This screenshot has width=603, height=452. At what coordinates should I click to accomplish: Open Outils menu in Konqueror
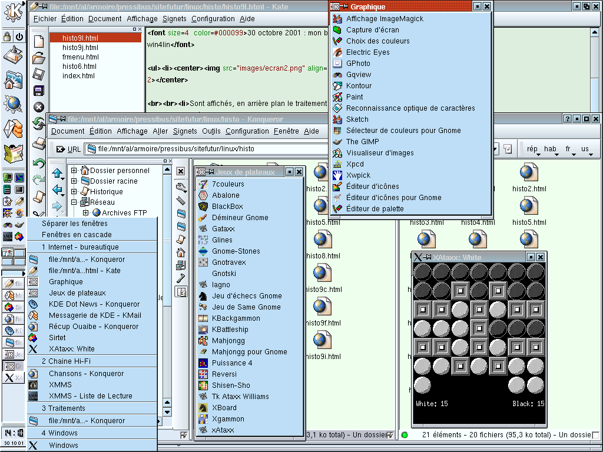tap(211, 131)
